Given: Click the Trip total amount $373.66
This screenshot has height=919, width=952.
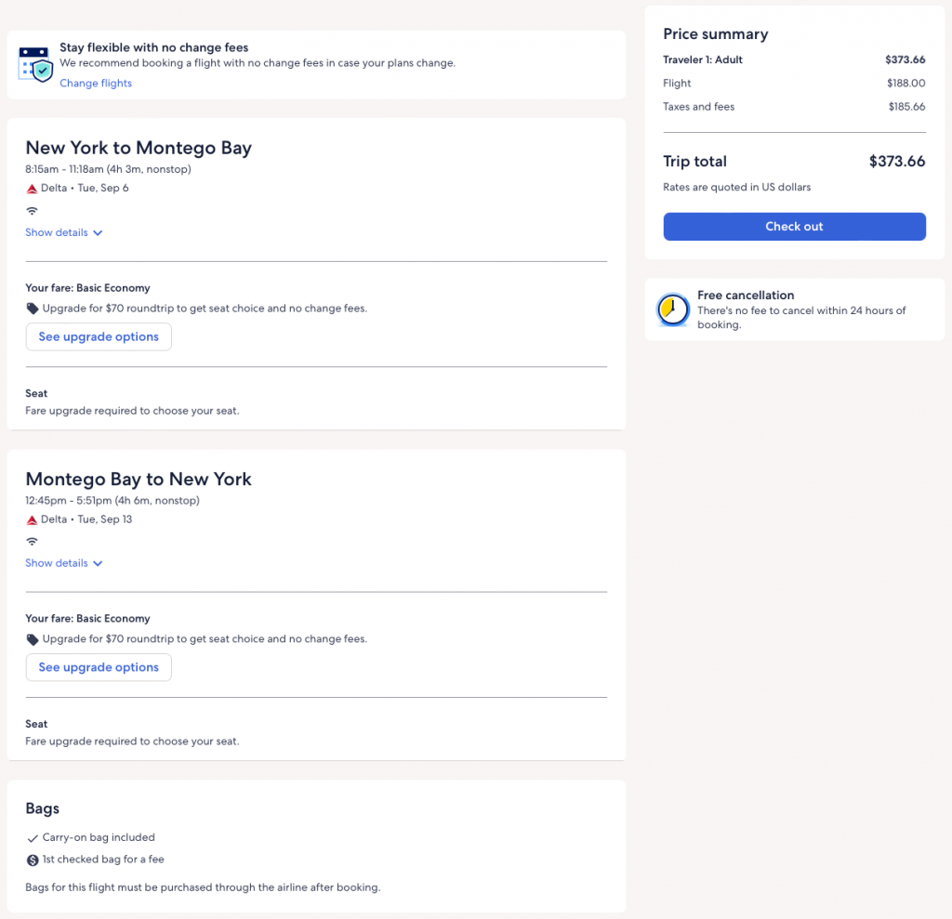Looking at the screenshot, I should [896, 162].
